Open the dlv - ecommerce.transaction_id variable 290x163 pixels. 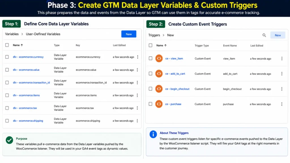(x=31, y=83)
